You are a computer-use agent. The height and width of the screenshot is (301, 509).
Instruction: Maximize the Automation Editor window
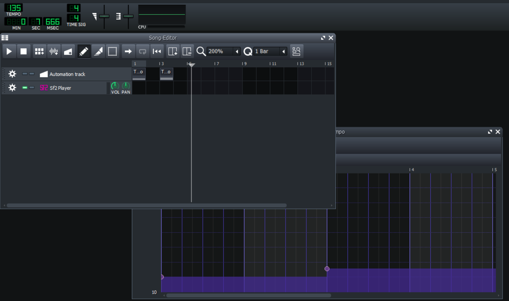[490, 132]
